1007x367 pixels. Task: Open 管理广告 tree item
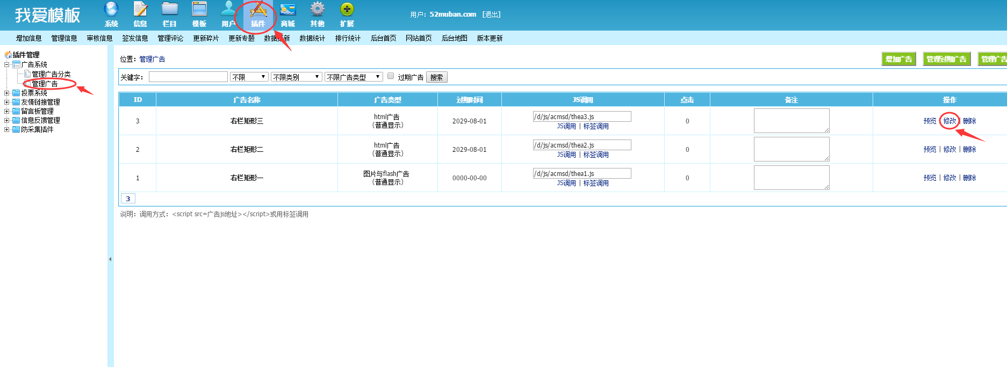(45, 84)
